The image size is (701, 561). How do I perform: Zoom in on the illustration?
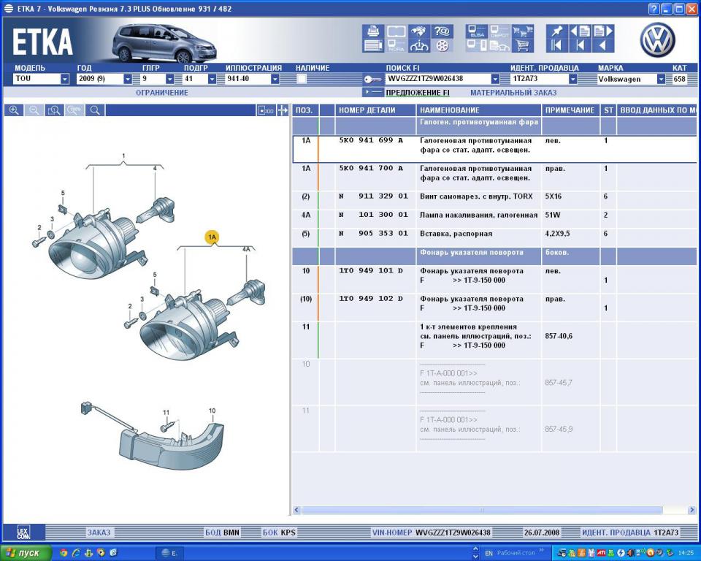pyautogui.click(x=14, y=110)
